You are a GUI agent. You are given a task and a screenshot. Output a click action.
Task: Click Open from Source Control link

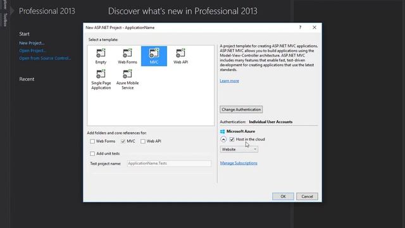click(x=45, y=58)
